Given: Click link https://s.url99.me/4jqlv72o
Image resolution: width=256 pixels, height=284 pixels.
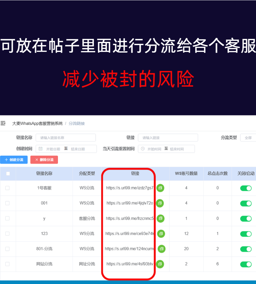Looking at the screenshot, I should 130,203.
